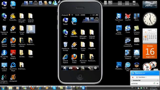Open the trash bin in top dock

pyautogui.click(x=134, y=3)
